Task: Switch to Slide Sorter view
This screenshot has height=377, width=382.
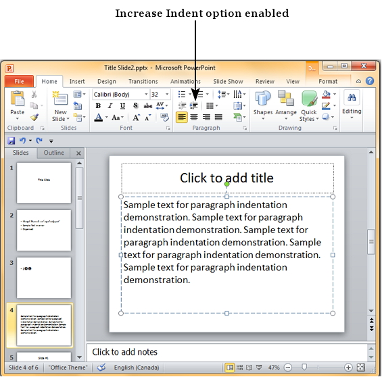Action: tap(240, 368)
